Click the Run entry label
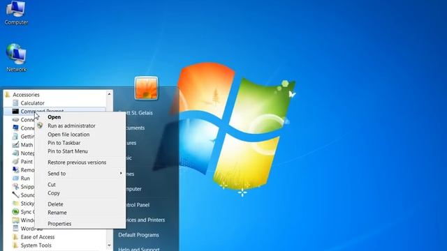Screen dimensions: 447x251 25,178
